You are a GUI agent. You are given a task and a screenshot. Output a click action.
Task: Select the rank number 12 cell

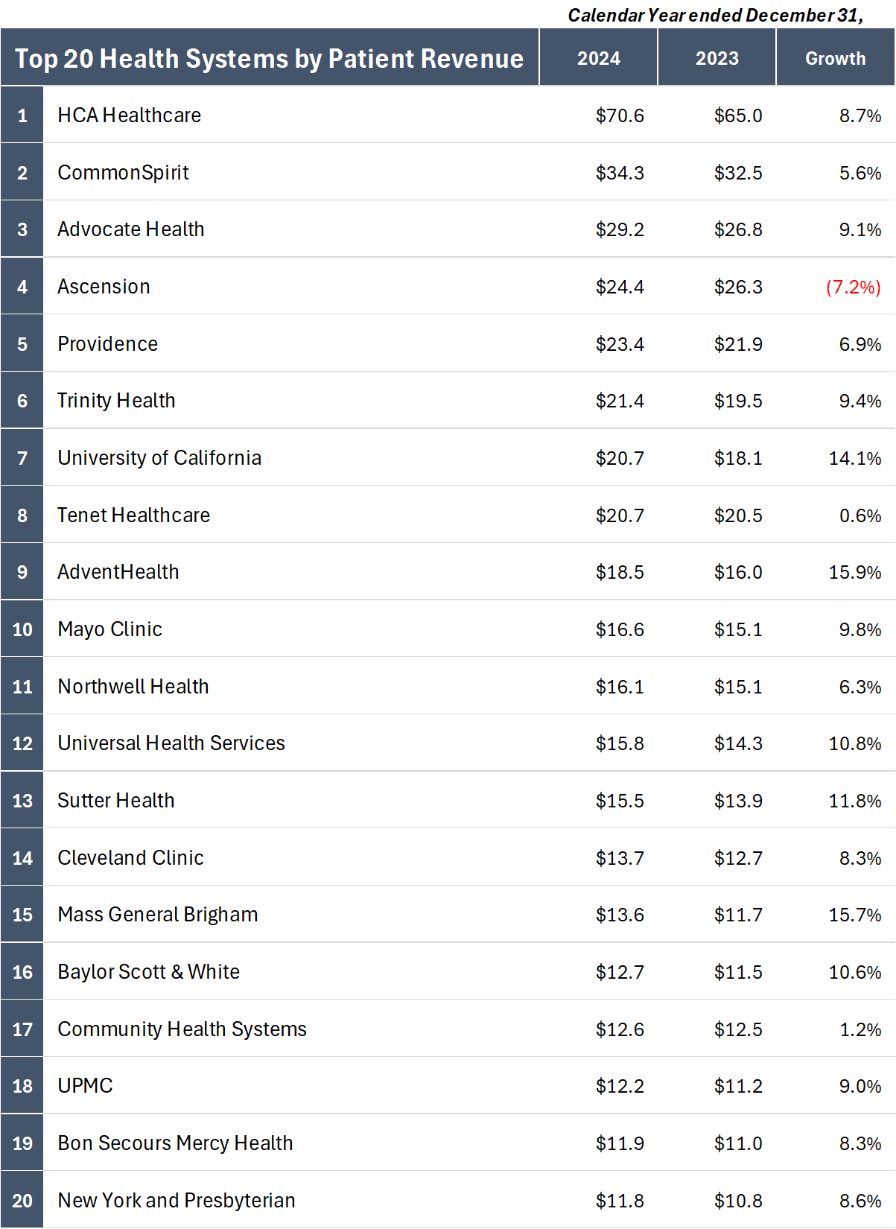22,743
